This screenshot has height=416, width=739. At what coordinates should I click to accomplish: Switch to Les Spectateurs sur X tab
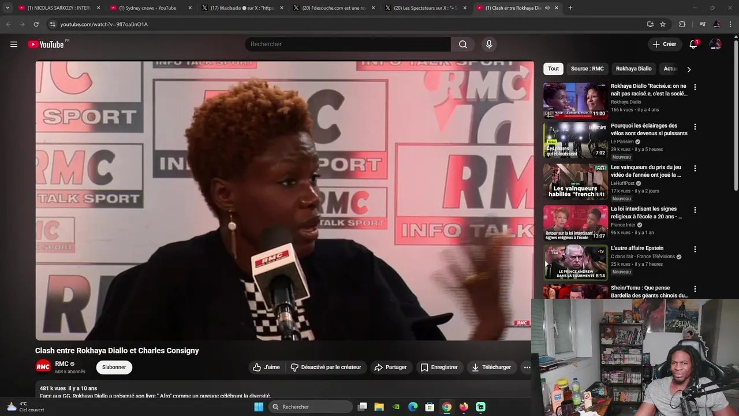(x=426, y=8)
